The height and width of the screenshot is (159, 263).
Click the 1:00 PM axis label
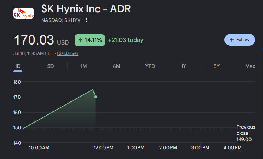[x=136, y=148]
